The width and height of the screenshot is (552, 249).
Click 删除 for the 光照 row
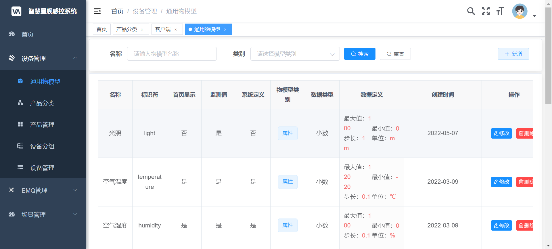point(525,133)
